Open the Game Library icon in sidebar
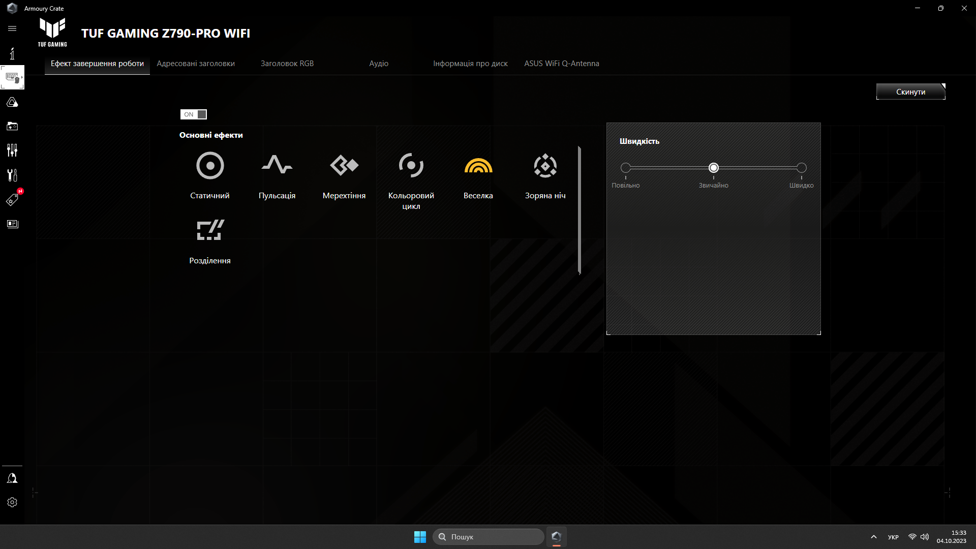This screenshot has width=976, height=549. (x=12, y=126)
